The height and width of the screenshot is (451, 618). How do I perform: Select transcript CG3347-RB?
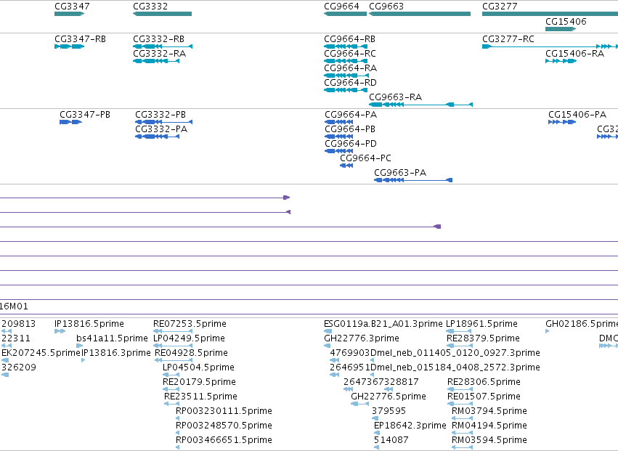pyautogui.click(x=70, y=46)
